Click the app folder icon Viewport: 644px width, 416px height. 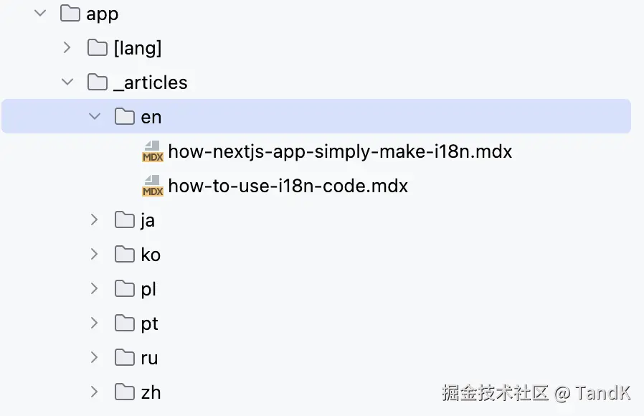69,13
